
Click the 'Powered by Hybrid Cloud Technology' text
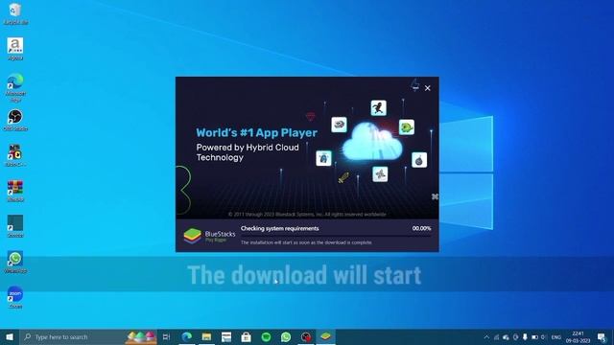248,152
